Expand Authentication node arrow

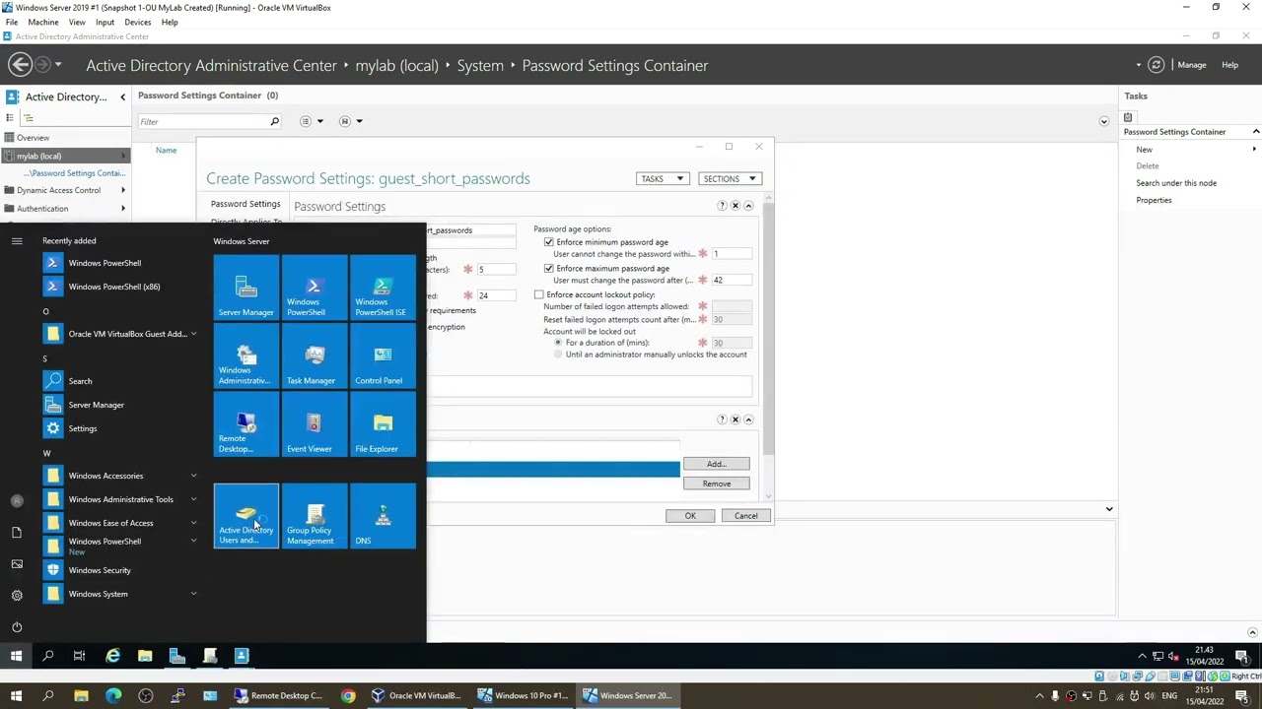click(x=123, y=209)
